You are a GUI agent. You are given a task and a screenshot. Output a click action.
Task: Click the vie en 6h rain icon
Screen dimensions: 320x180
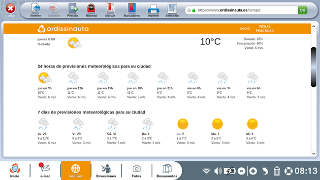[x=253, y=78]
